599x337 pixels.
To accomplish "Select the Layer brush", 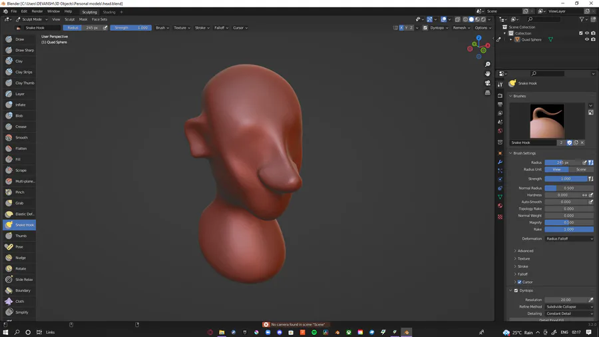I will click(x=19, y=94).
